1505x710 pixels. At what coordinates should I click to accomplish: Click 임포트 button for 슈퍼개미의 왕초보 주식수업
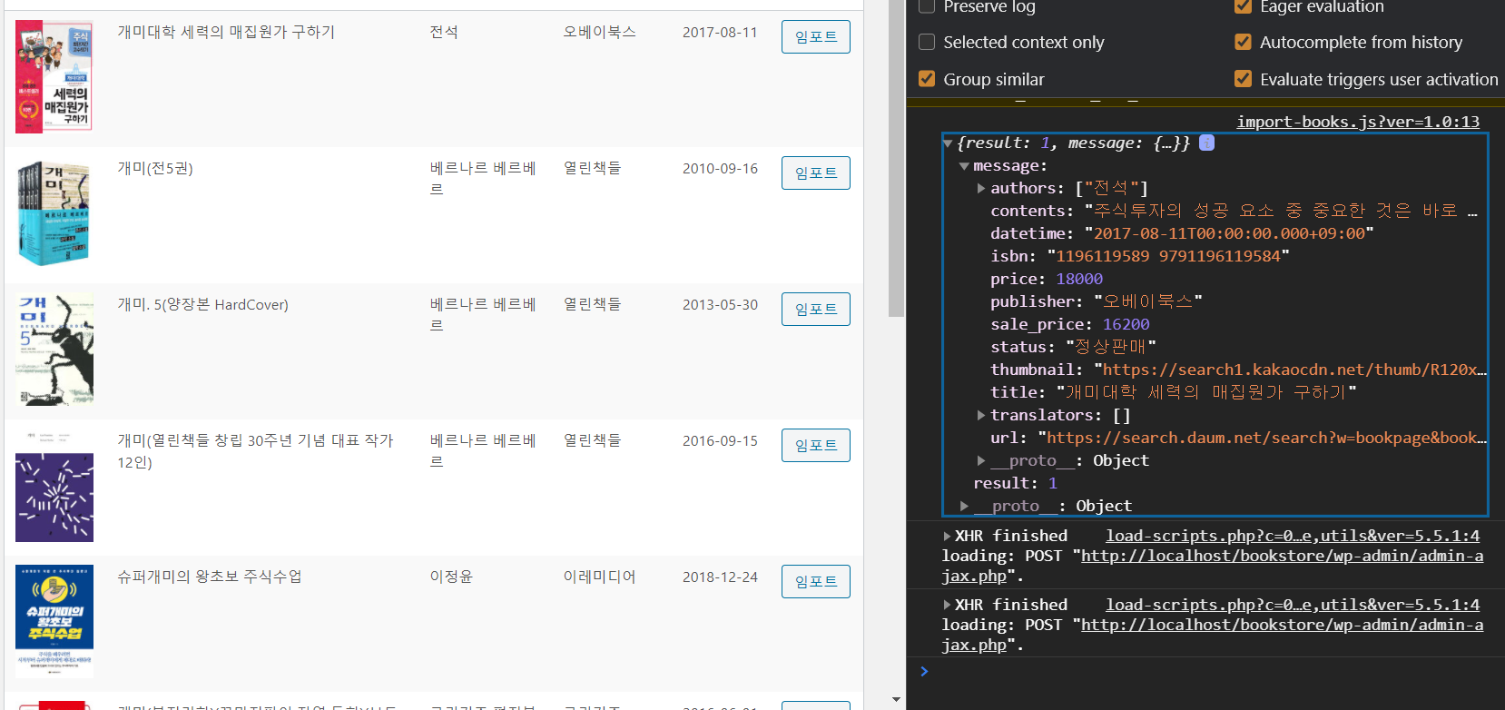[815, 582]
